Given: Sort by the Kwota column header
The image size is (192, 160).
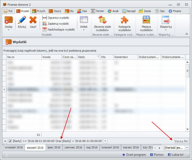Looking at the screenshot, I should point(52,57).
